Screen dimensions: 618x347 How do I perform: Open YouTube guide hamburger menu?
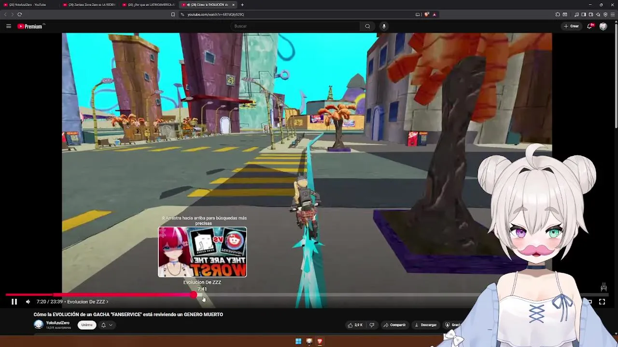pyautogui.click(x=9, y=26)
